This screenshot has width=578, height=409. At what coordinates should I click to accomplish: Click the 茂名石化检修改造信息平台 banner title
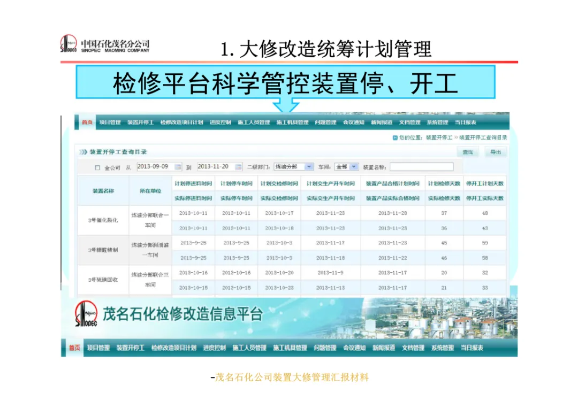coord(182,314)
